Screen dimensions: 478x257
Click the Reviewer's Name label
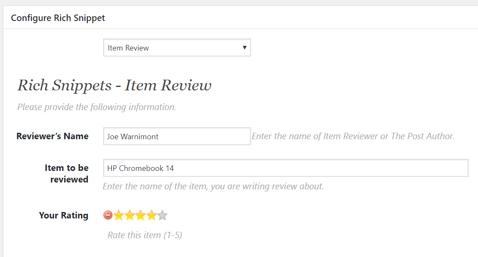(52, 136)
